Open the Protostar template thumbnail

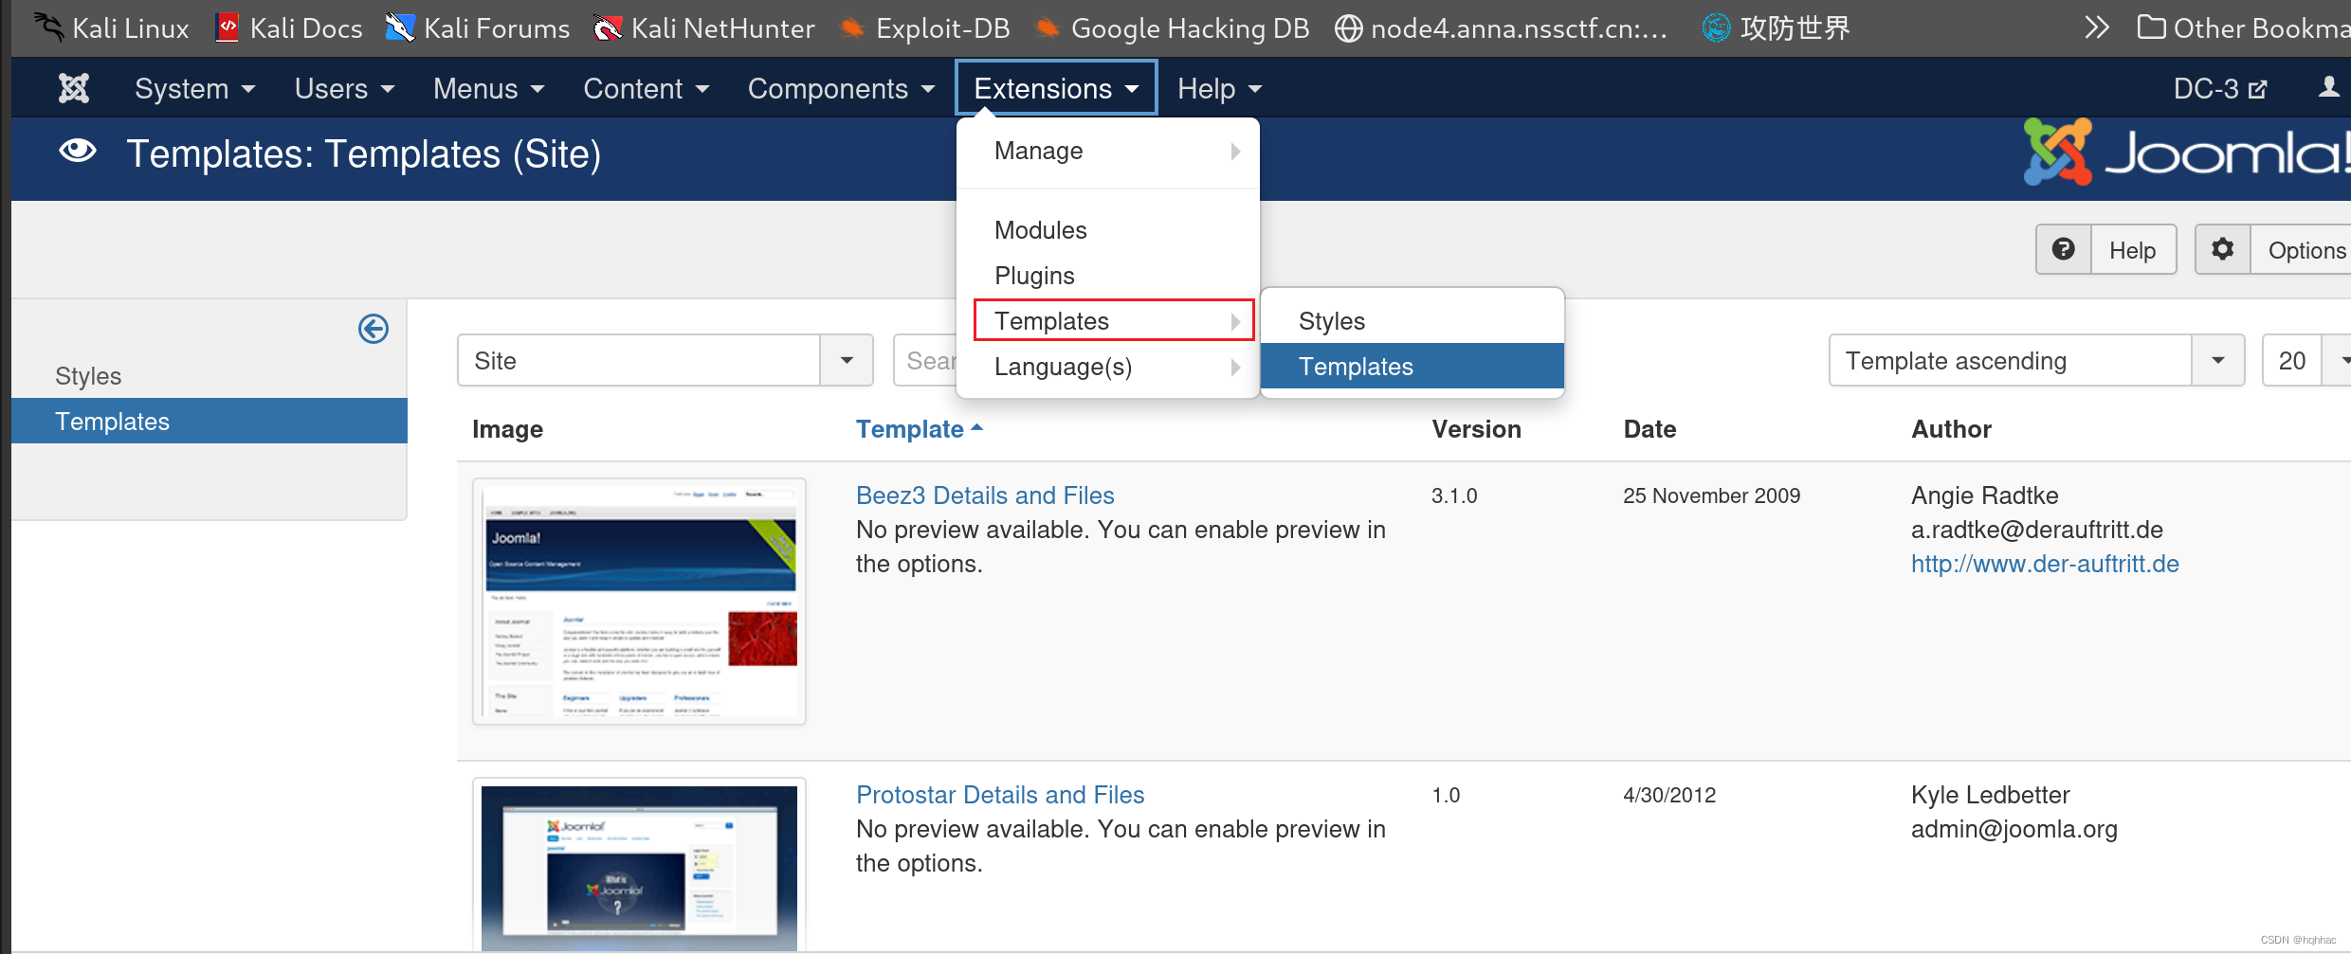click(x=639, y=866)
